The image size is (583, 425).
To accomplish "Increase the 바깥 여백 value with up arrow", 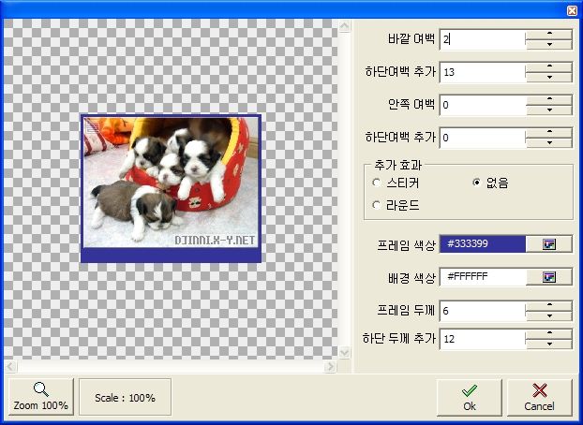I will pos(549,34).
